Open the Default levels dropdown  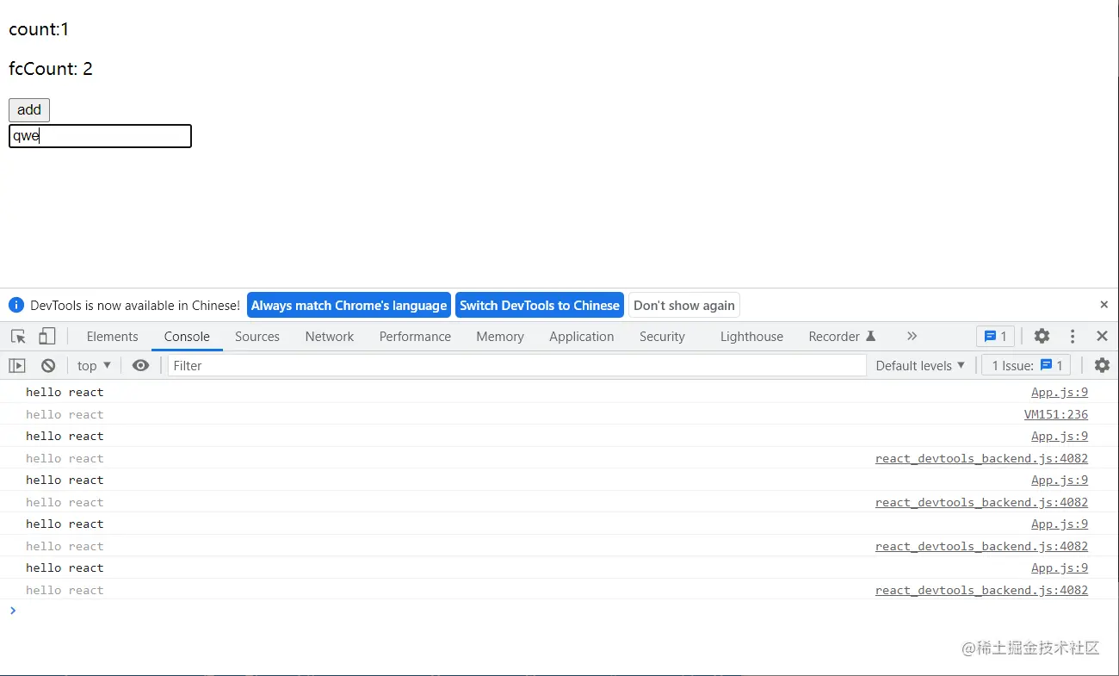[920, 366]
